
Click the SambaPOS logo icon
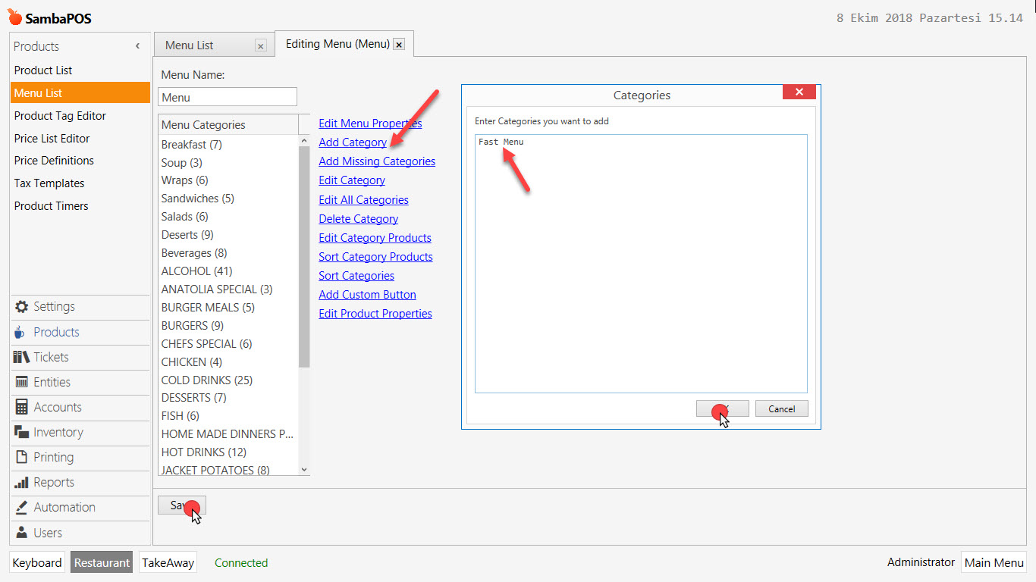15,17
